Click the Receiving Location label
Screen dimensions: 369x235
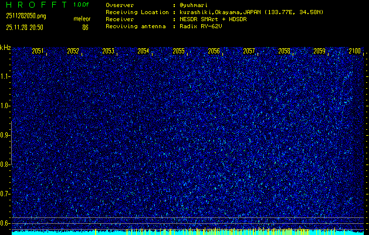tap(137, 12)
